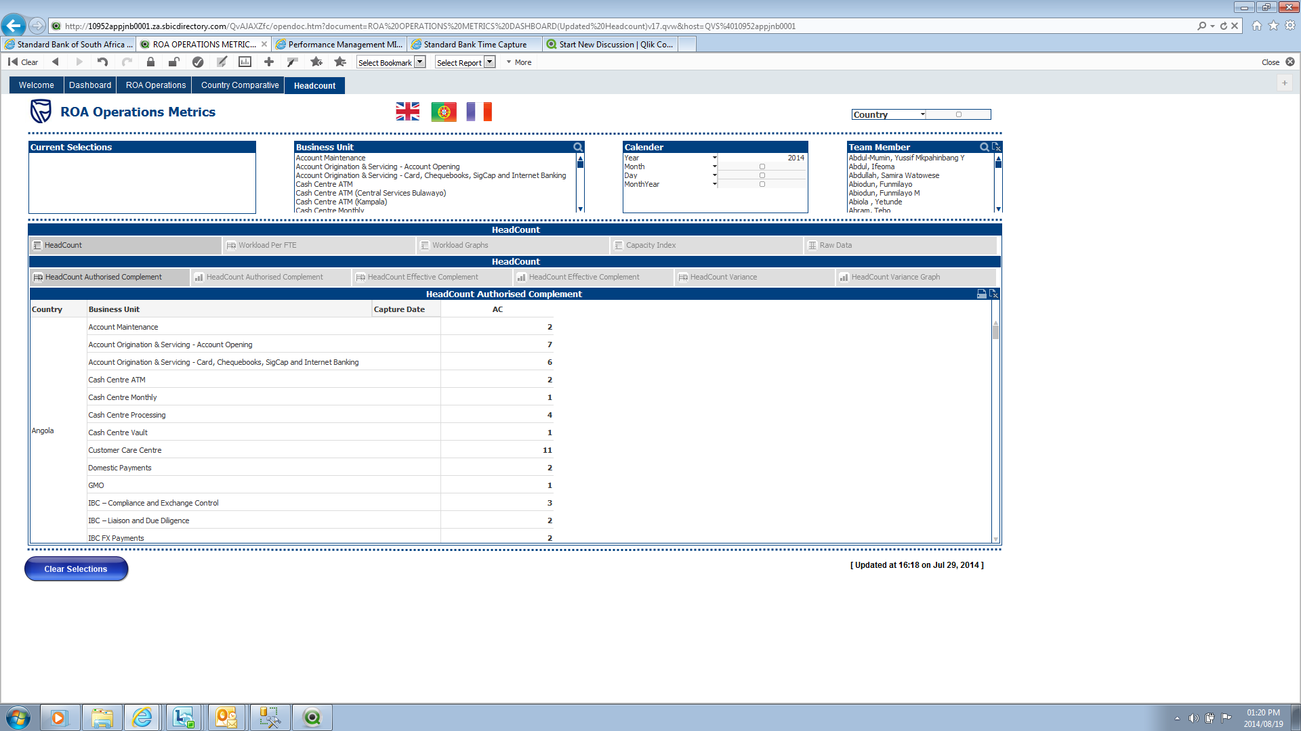Select the HeadCount view button
This screenshot has height=731, width=1301.
pyautogui.click(x=125, y=246)
